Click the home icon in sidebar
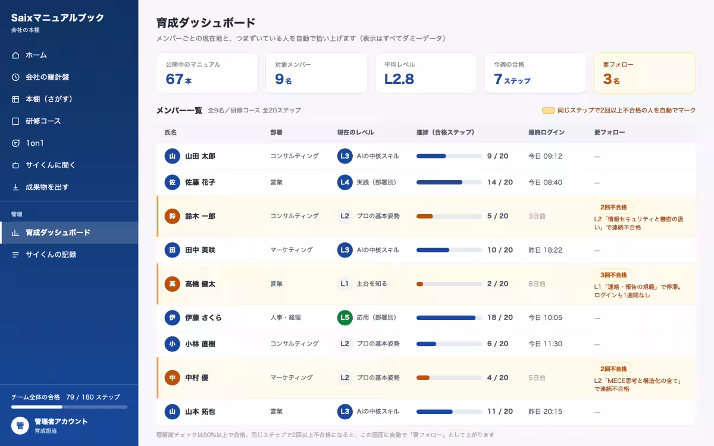 pos(15,55)
